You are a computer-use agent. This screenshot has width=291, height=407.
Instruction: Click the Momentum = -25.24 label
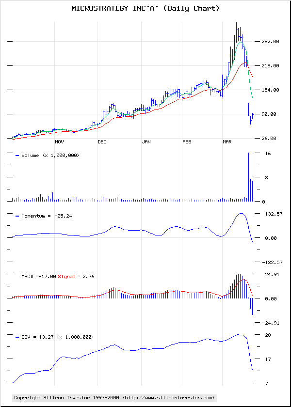coord(47,216)
